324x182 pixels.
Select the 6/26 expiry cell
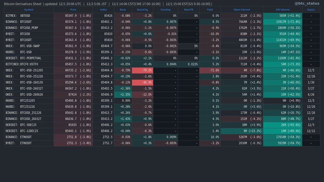click(x=311, y=95)
